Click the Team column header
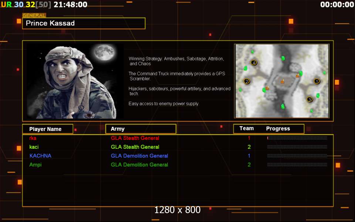This screenshot has height=222, width=355. pyautogui.click(x=247, y=128)
